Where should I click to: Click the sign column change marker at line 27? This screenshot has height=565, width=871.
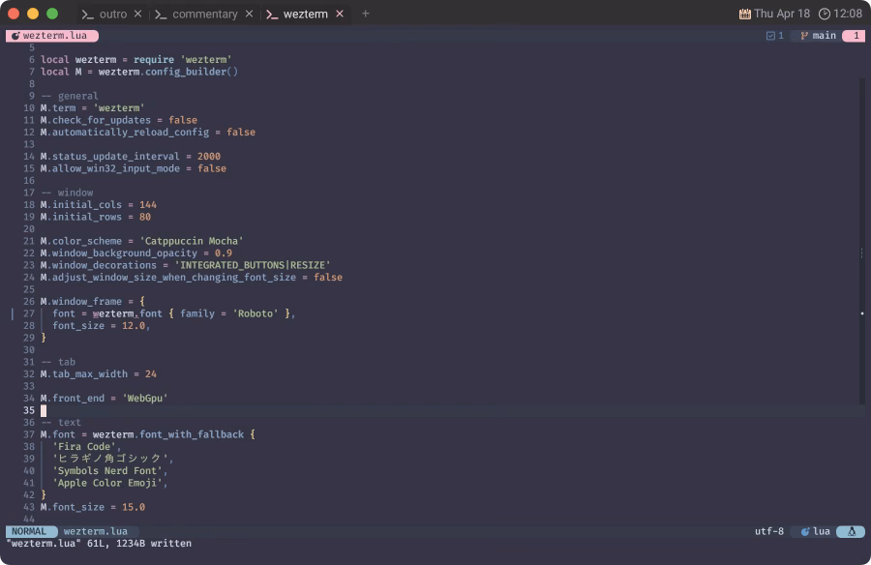point(13,313)
